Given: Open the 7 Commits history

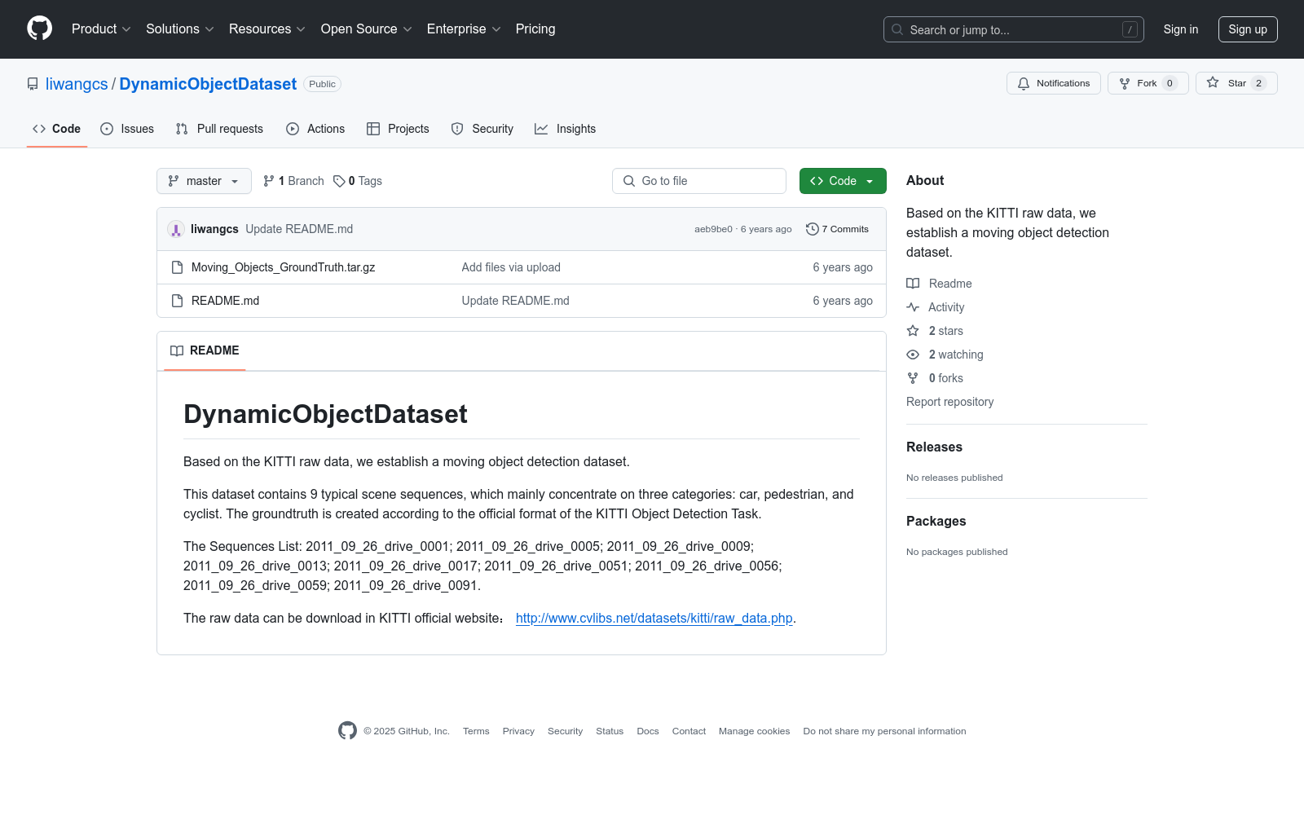Looking at the screenshot, I should pyautogui.click(x=837, y=229).
